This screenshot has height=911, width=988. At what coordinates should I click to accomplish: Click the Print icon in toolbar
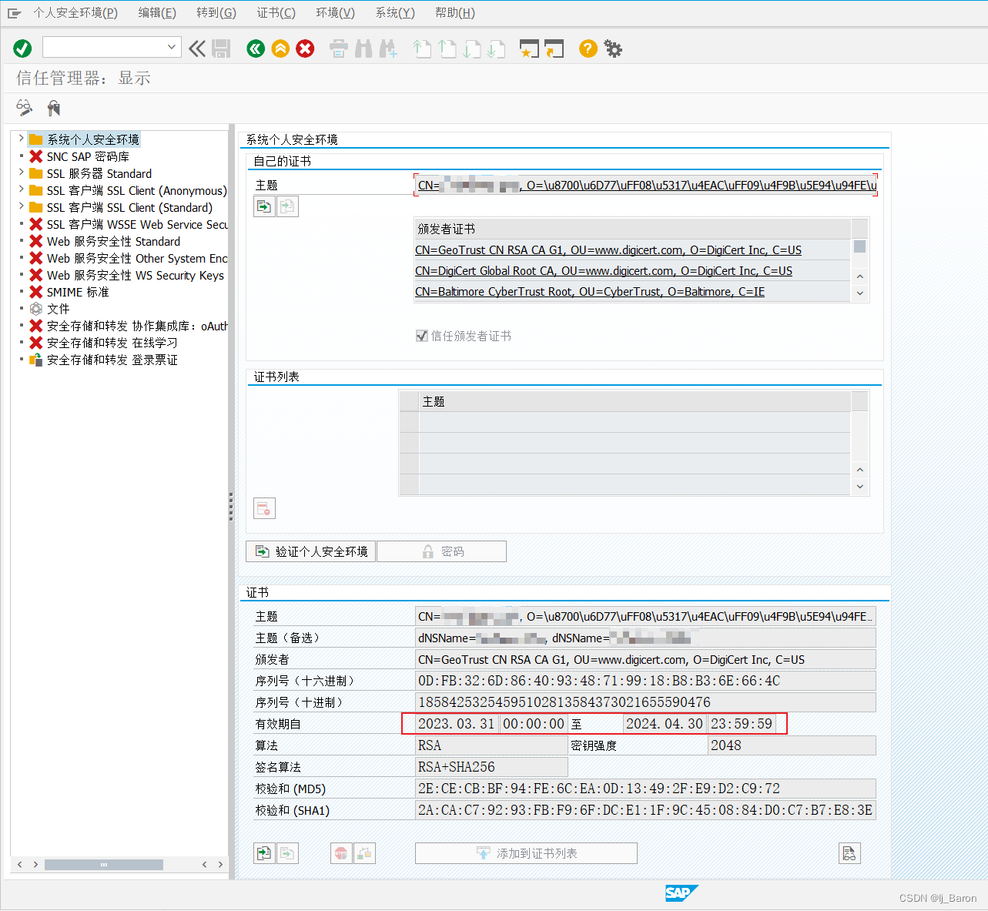point(339,49)
